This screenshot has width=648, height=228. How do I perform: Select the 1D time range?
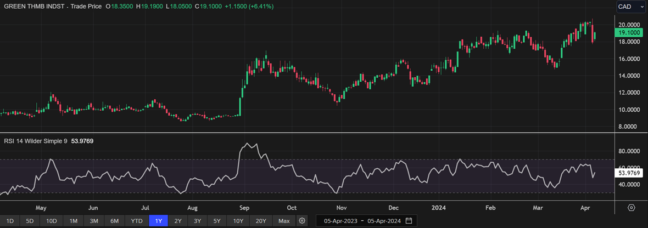coord(10,221)
